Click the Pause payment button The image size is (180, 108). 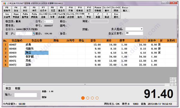[x=98, y=9]
